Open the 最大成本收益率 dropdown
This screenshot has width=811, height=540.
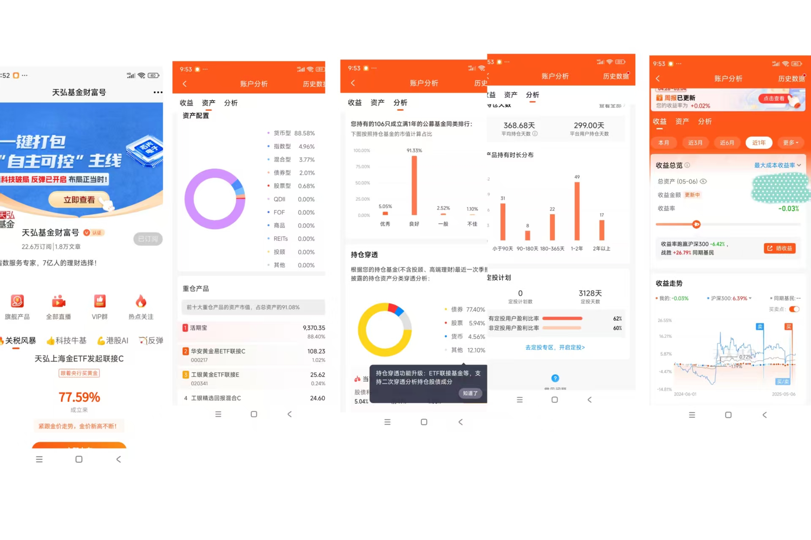coord(778,165)
